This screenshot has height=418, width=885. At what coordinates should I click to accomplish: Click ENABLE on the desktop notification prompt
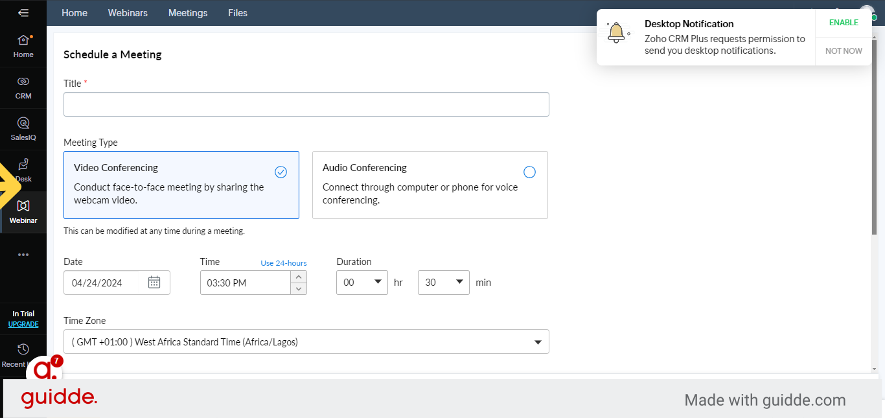coord(844,23)
